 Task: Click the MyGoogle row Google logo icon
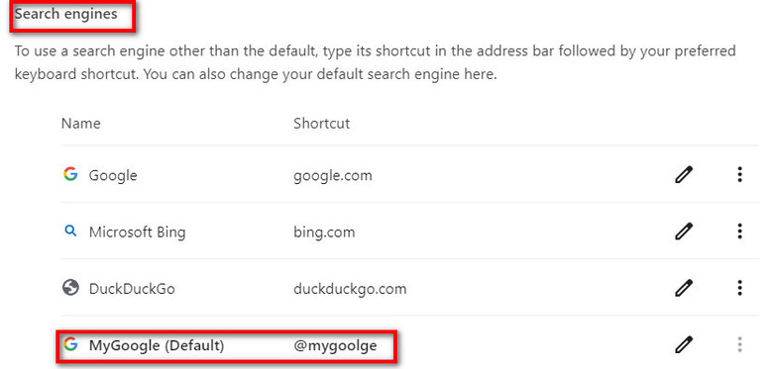pos(70,344)
